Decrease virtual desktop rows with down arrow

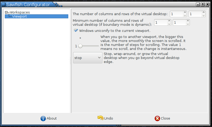click(x=203, y=16)
